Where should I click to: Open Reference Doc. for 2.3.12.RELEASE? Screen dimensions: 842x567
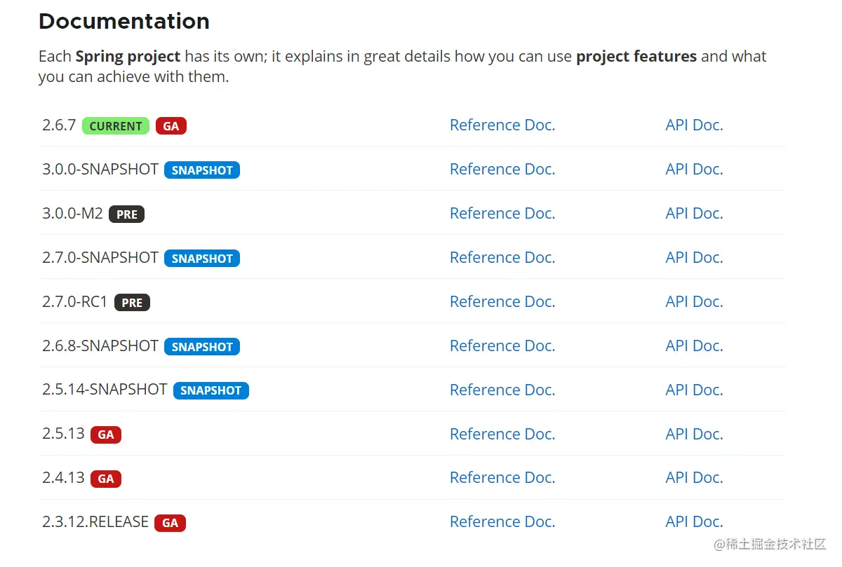(502, 522)
